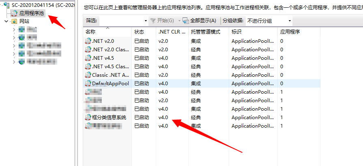363x166 pixels.
Task: Sort by the 托管管道模式 column header
Action: (x=205, y=32)
